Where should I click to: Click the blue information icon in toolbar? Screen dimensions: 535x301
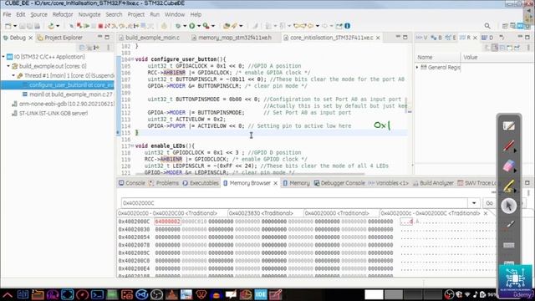[348, 26]
